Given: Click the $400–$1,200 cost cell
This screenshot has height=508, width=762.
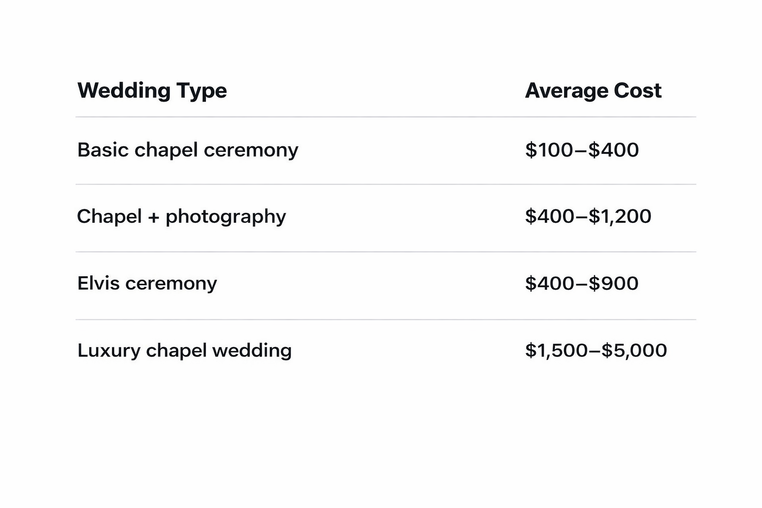Looking at the screenshot, I should pos(588,216).
